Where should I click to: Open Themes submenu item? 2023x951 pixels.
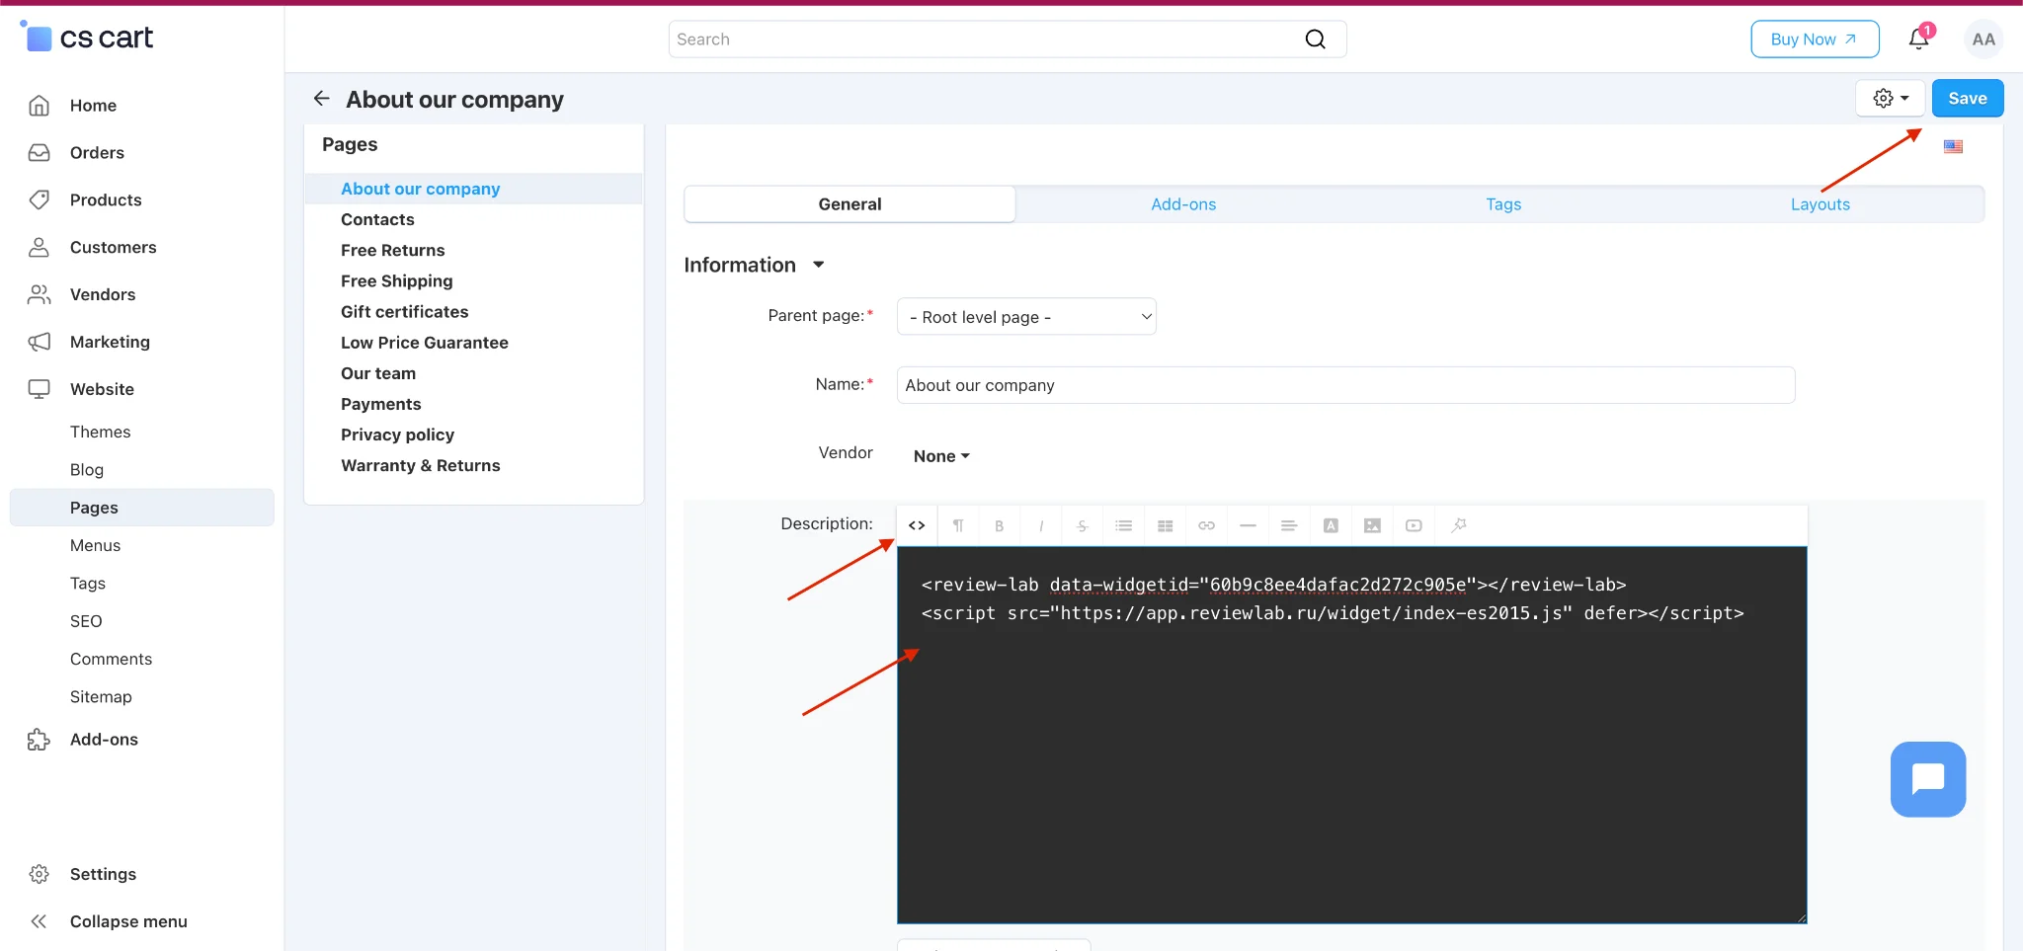(101, 432)
